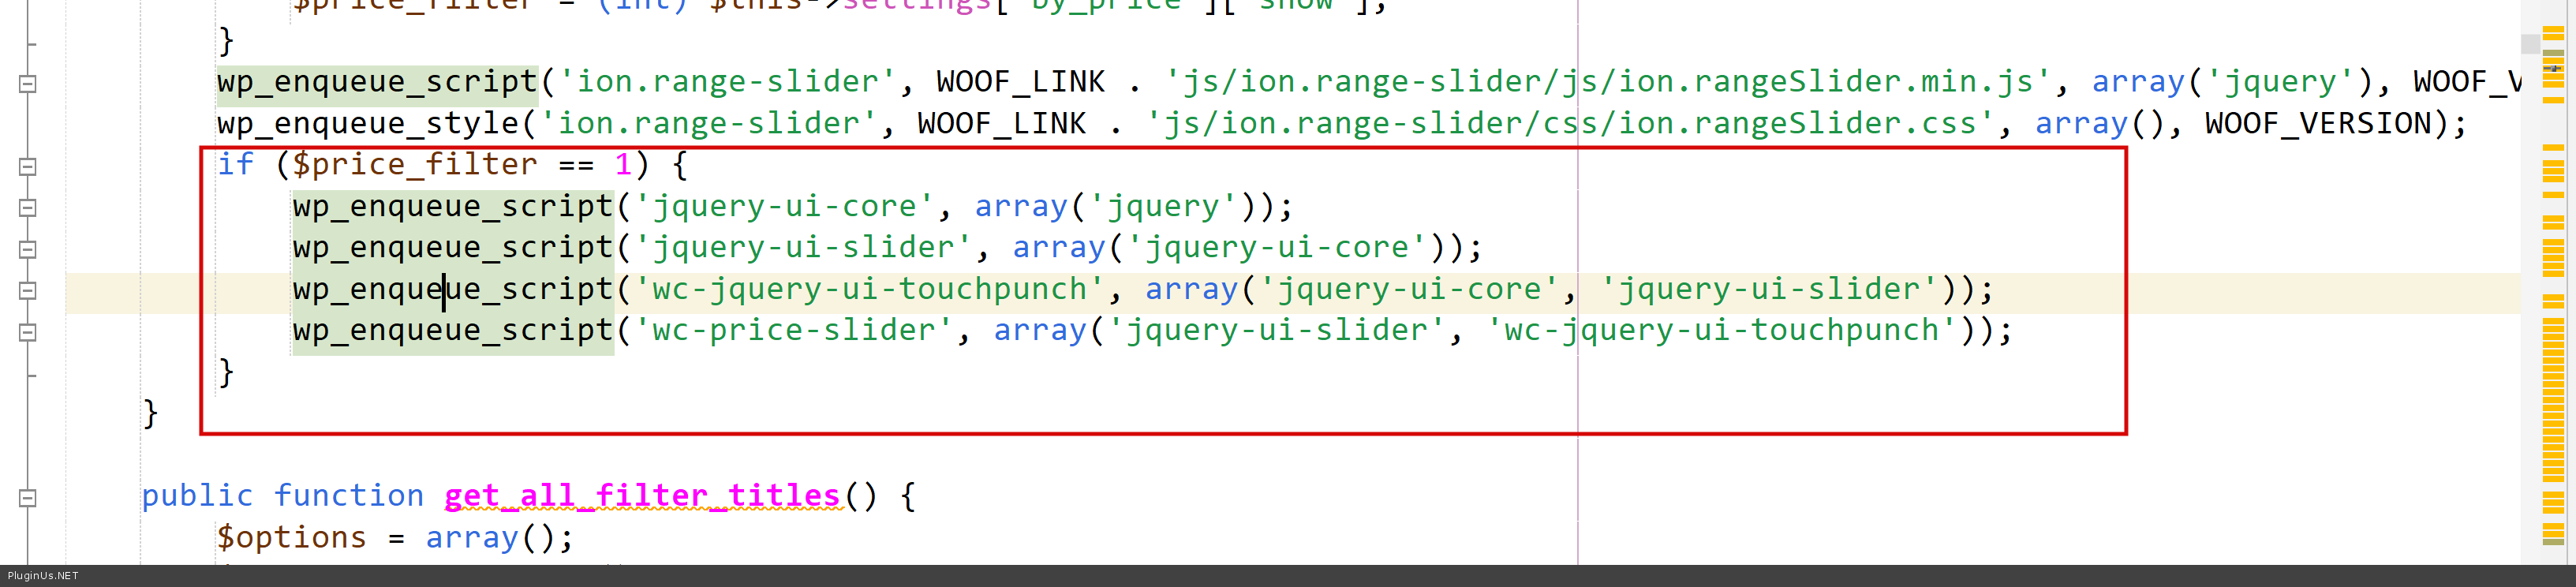Place cursor on the $price_filter variable
This screenshot has height=587, width=2576.
point(414,165)
